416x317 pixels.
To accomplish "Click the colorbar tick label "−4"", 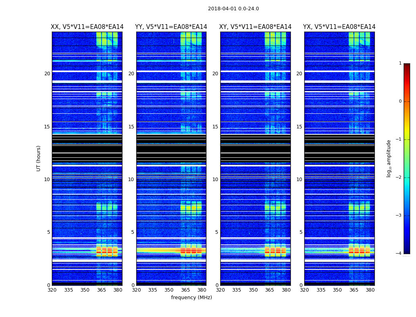I will [x=399, y=254].
